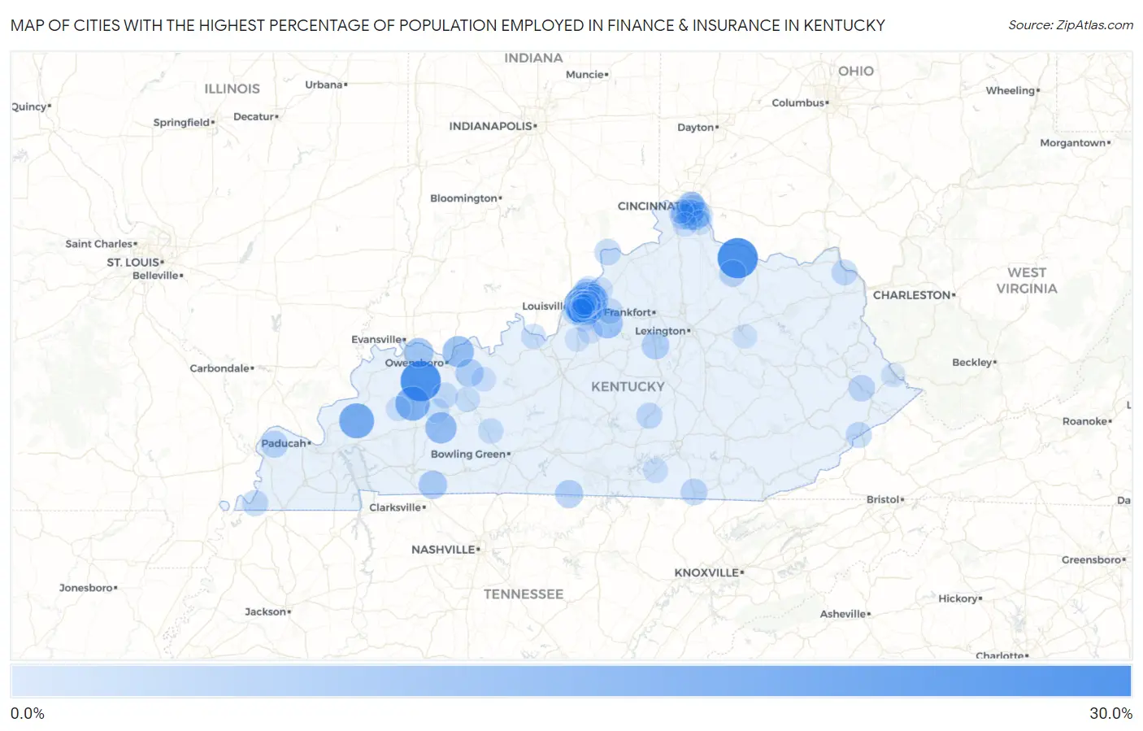Click the INDIANAPOLIS city label
Screen dimensions: 1143x731
[x=492, y=126]
